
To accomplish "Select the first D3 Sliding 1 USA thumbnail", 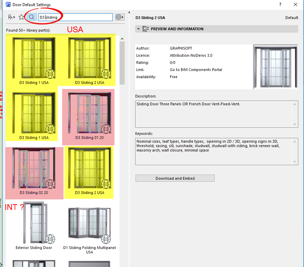I will click(x=34, y=58).
